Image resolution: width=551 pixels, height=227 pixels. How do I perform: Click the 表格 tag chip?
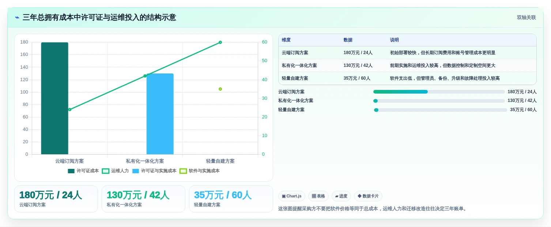click(318, 196)
